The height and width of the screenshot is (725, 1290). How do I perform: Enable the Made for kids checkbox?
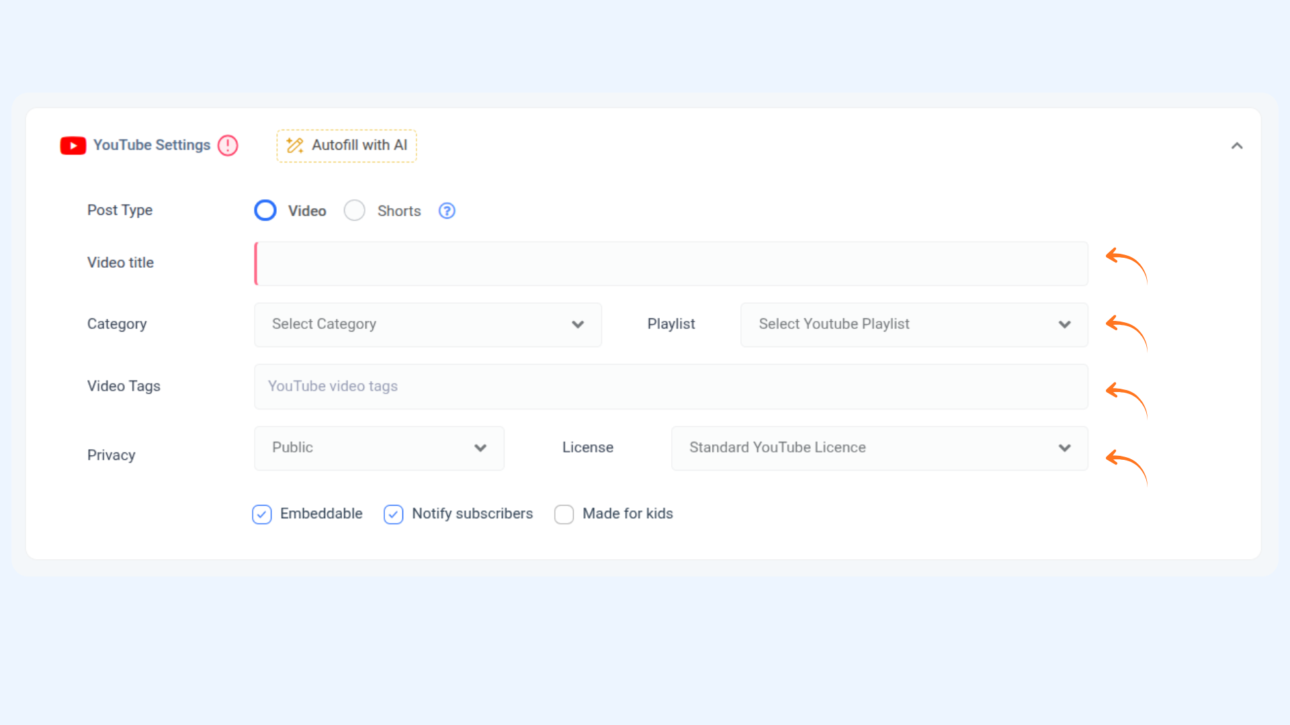pyautogui.click(x=564, y=514)
